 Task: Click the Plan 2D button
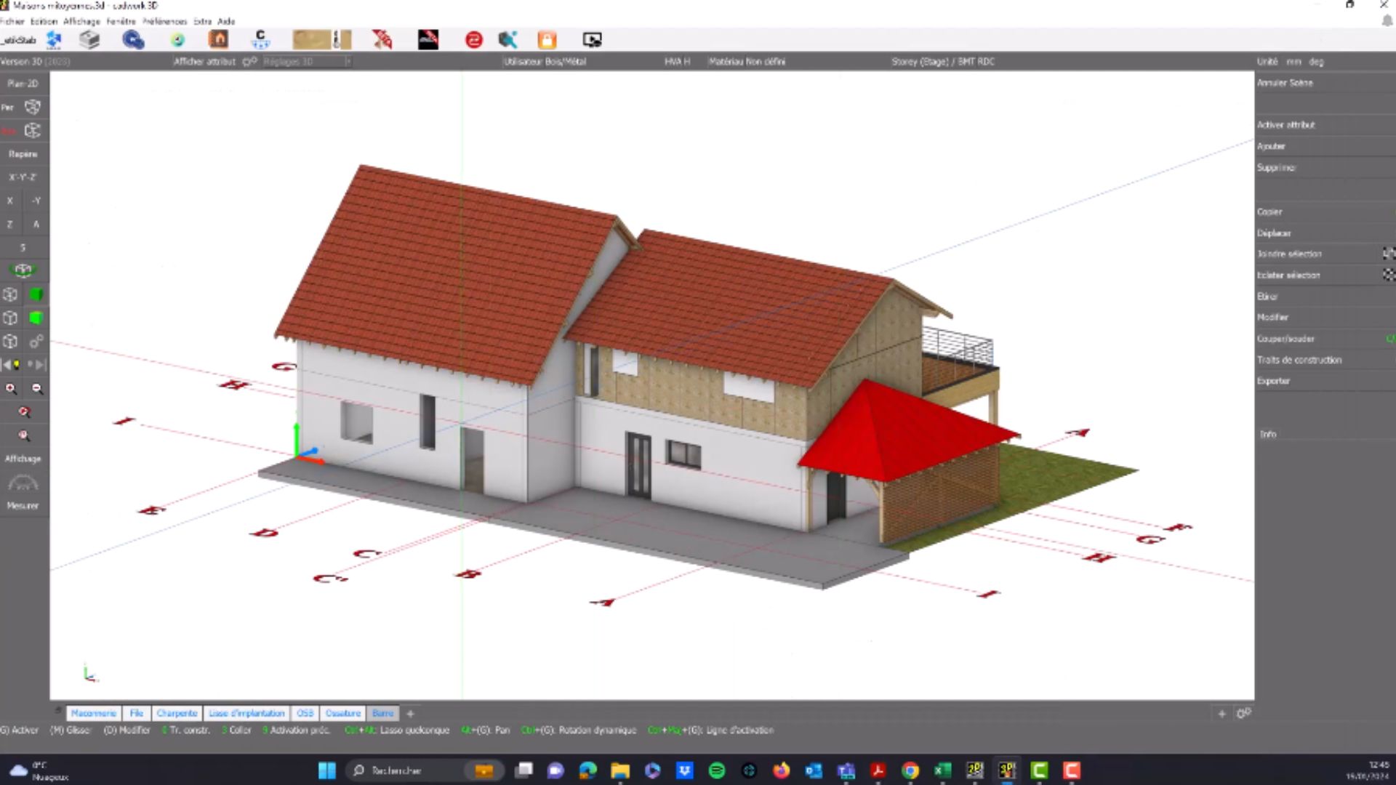[23, 84]
